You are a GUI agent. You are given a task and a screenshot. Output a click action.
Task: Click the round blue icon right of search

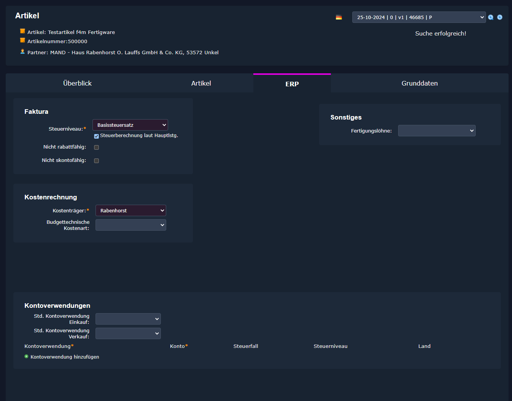pyautogui.click(x=499, y=17)
